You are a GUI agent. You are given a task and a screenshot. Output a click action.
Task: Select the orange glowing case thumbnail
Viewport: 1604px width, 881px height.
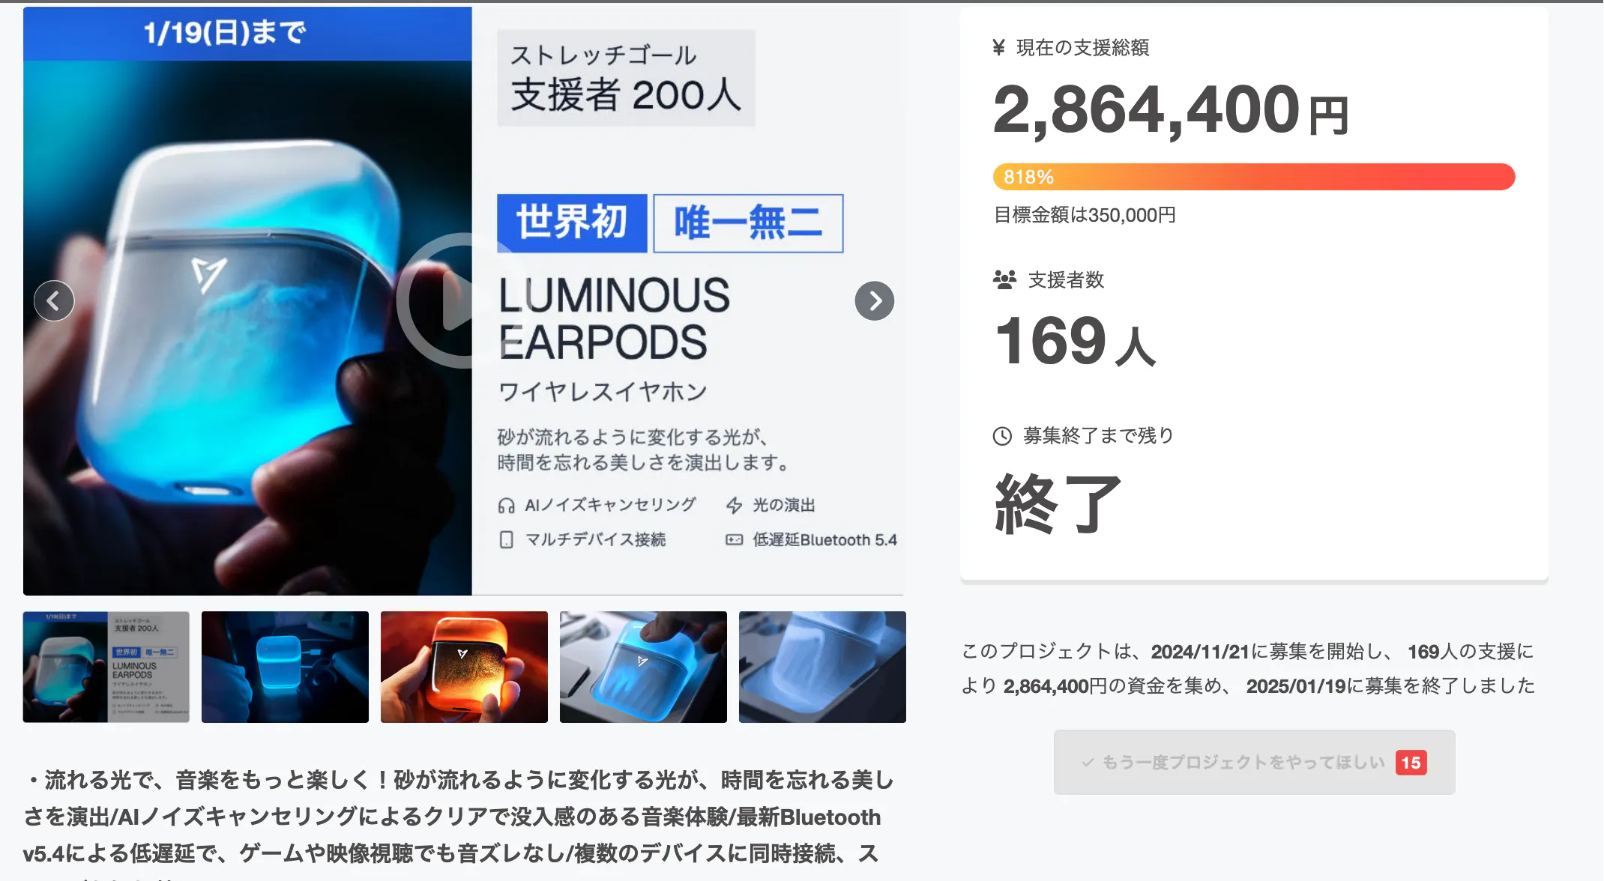point(464,667)
